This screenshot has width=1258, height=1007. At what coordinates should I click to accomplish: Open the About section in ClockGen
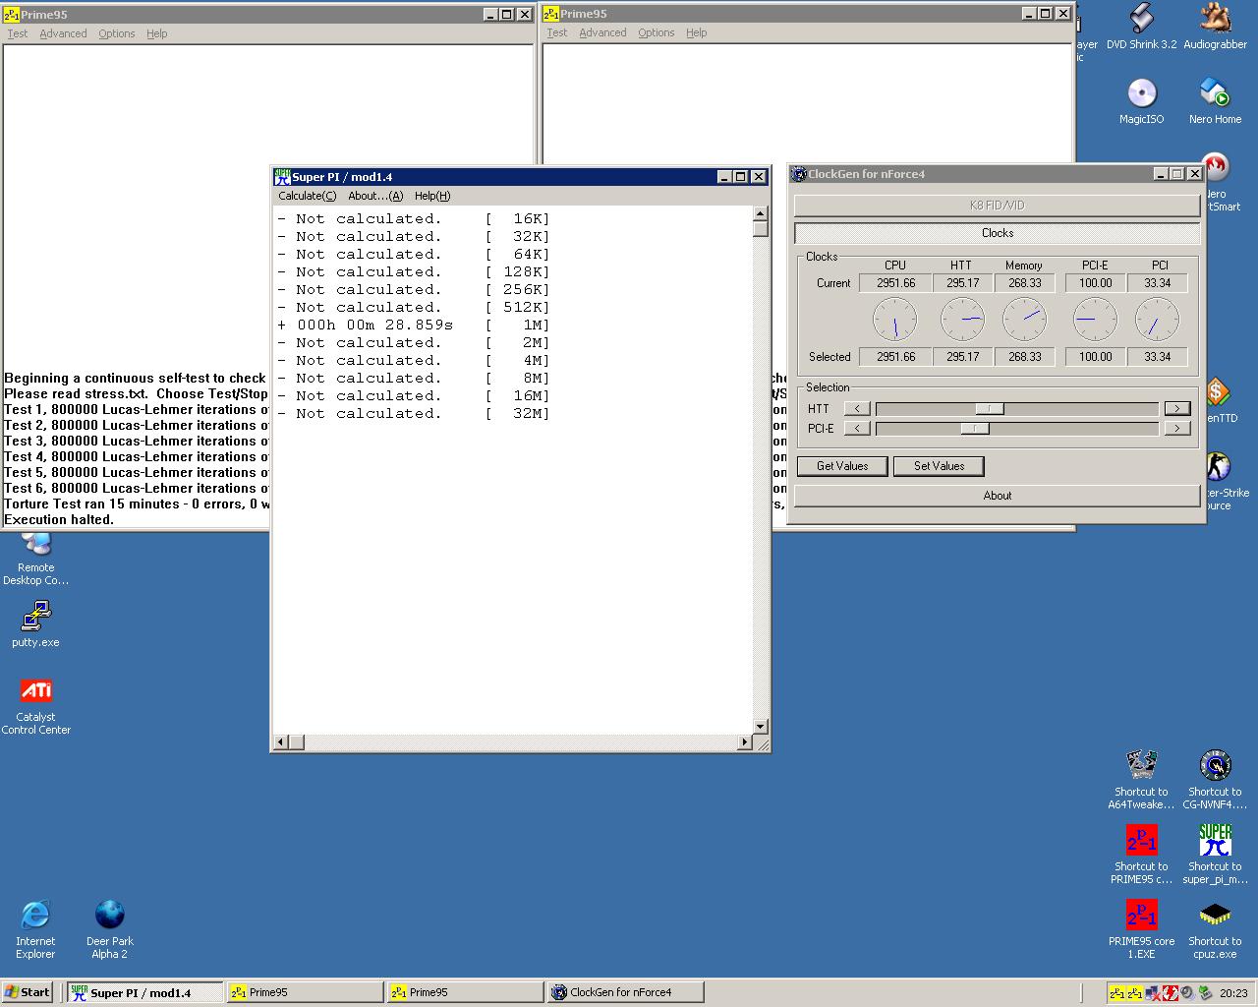pyautogui.click(x=997, y=496)
